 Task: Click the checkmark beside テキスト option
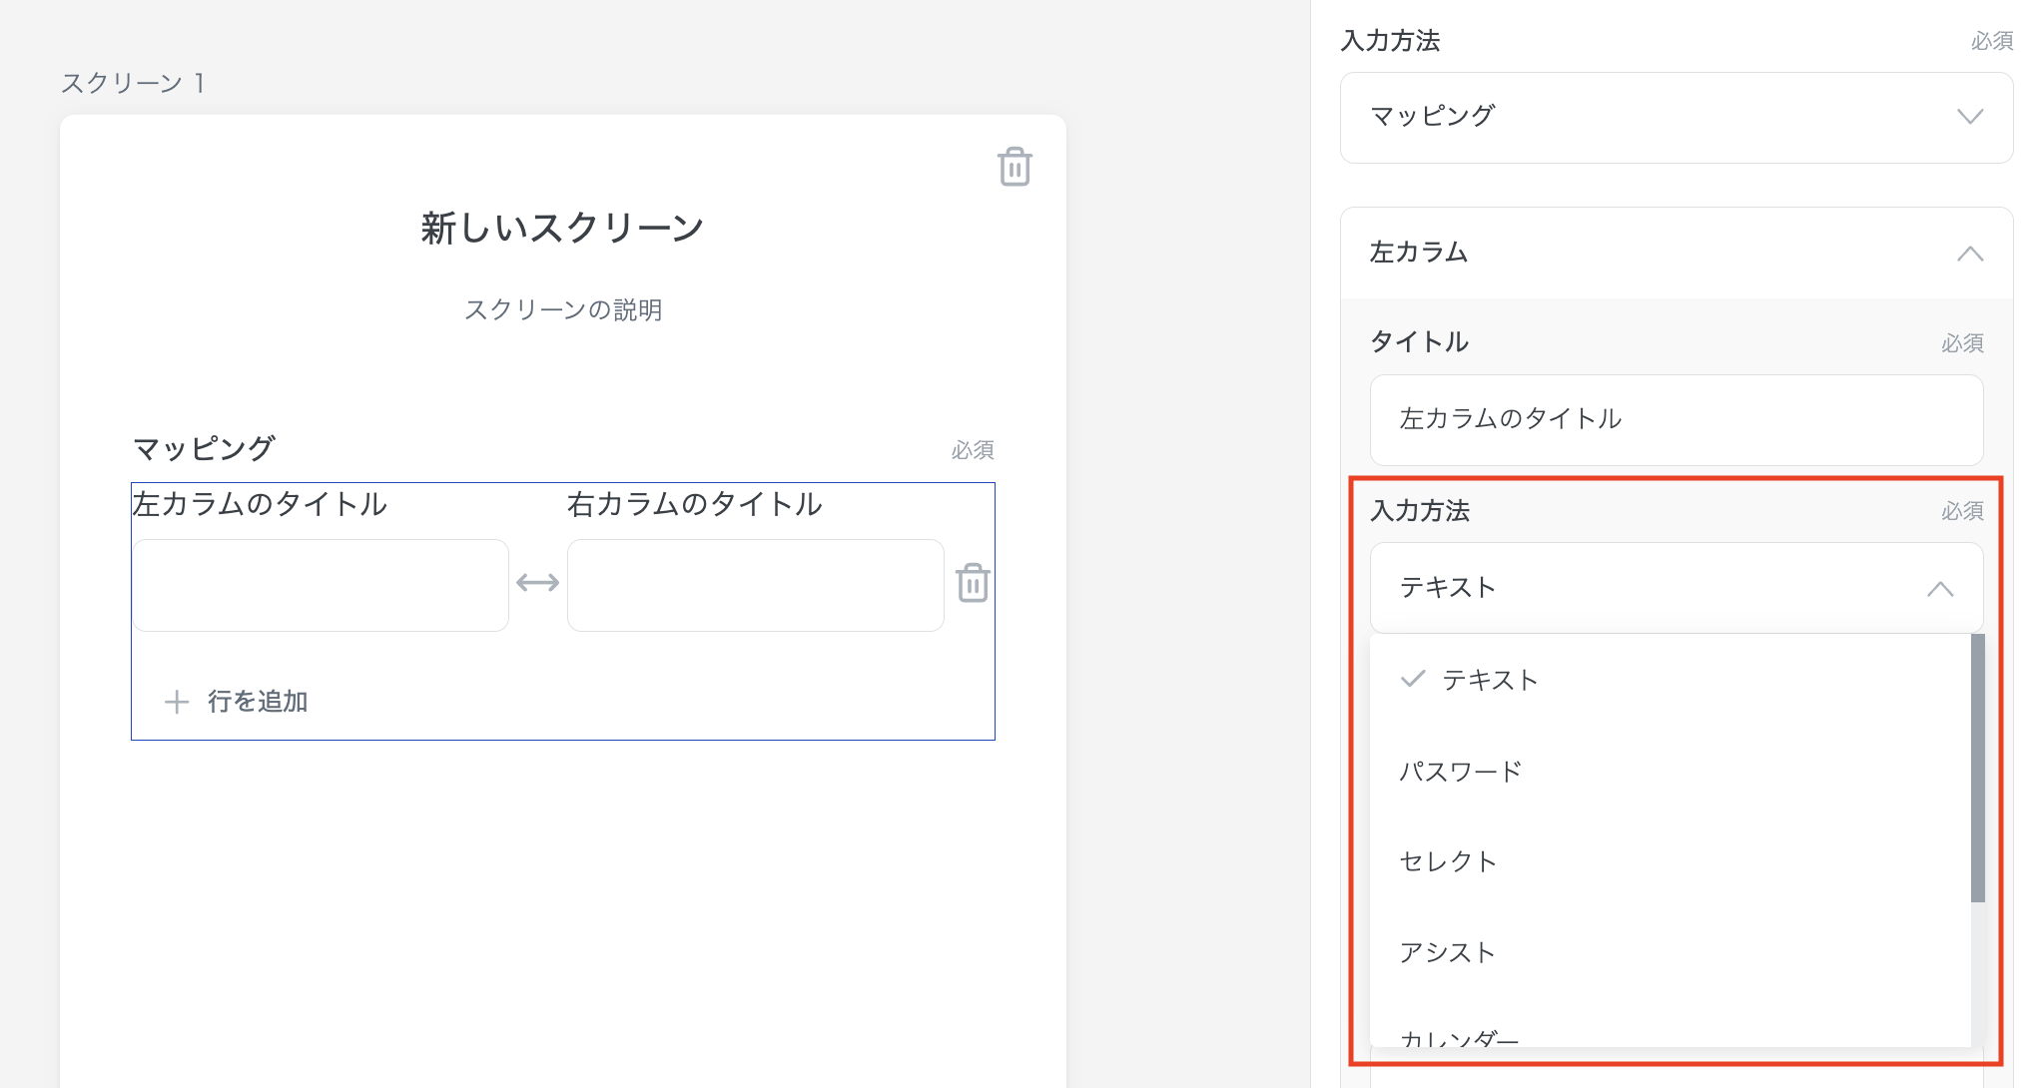1411,680
